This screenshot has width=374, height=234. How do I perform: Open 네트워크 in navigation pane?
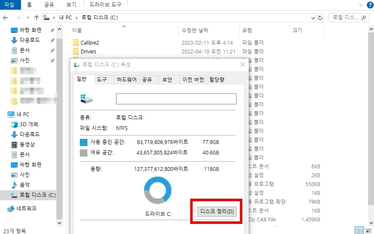point(26,208)
